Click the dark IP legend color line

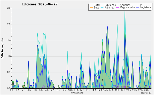tap(137, 5)
